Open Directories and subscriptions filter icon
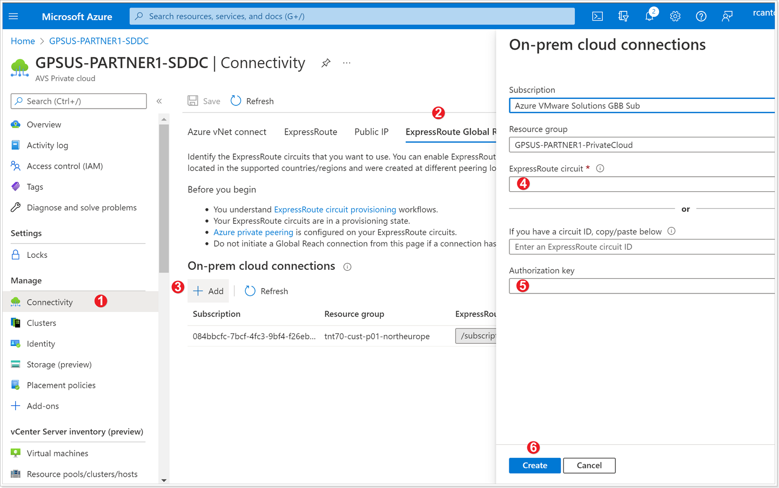The height and width of the screenshot is (488, 779). [623, 16]
